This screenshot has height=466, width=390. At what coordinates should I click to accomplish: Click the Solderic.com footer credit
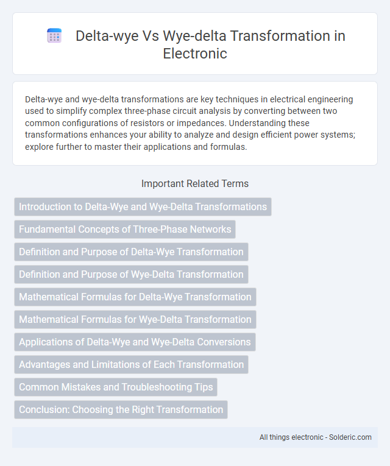350,437
